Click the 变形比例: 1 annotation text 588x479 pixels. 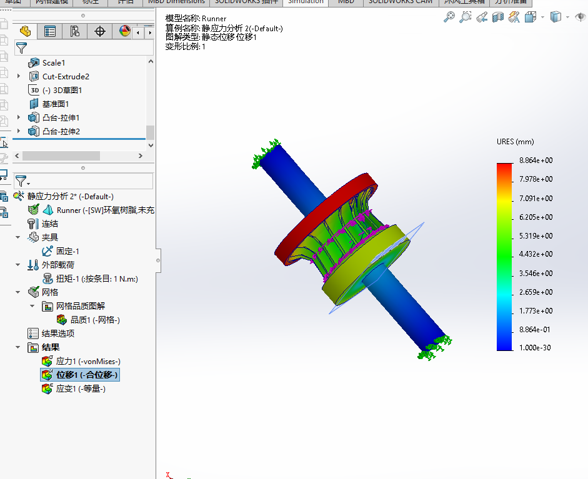(185, 46)
